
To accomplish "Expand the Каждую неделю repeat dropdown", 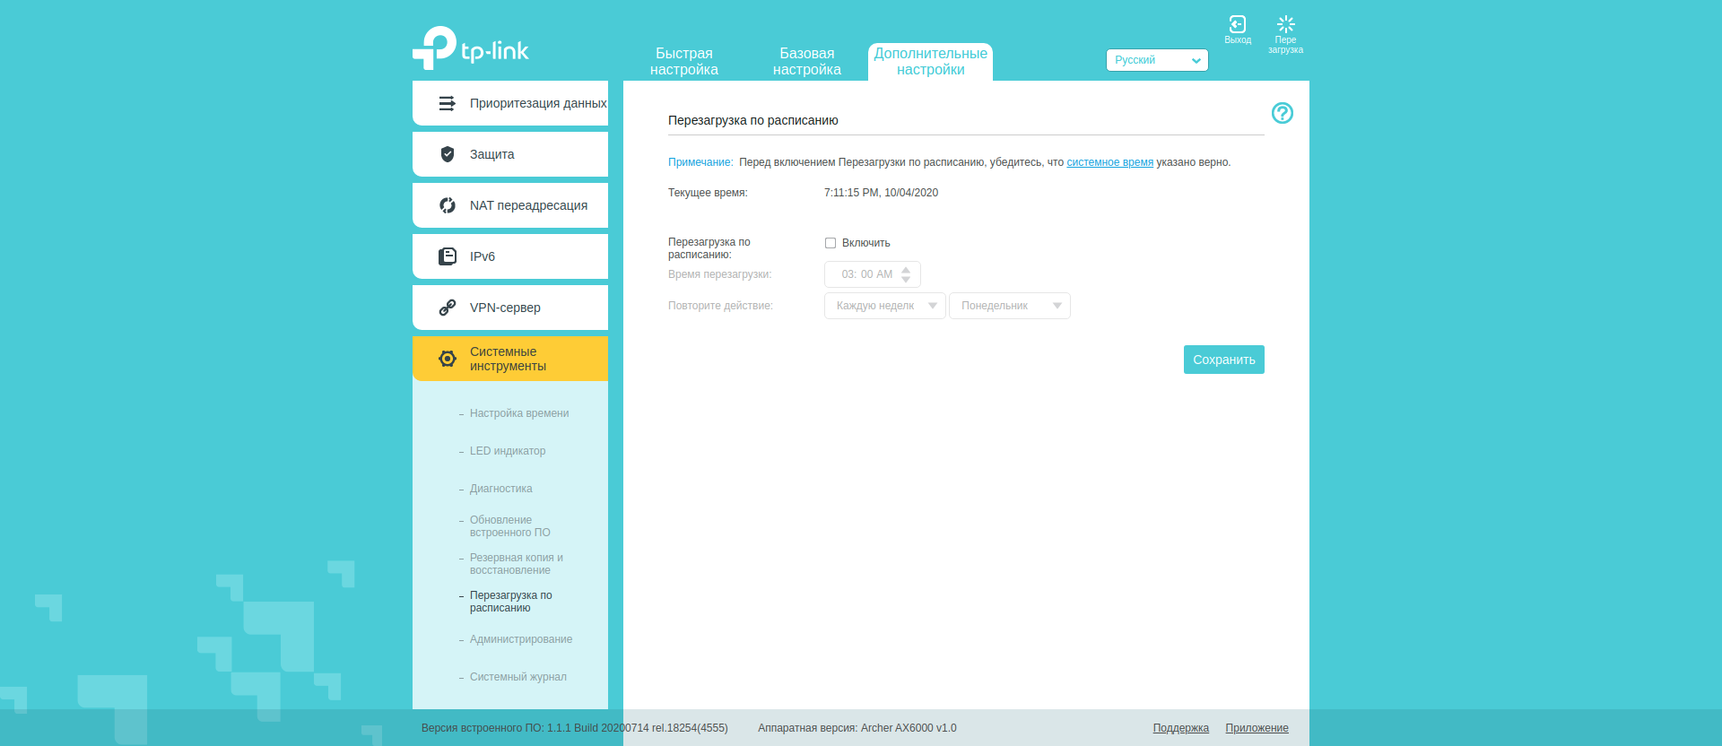I will (x=884, y=306).
